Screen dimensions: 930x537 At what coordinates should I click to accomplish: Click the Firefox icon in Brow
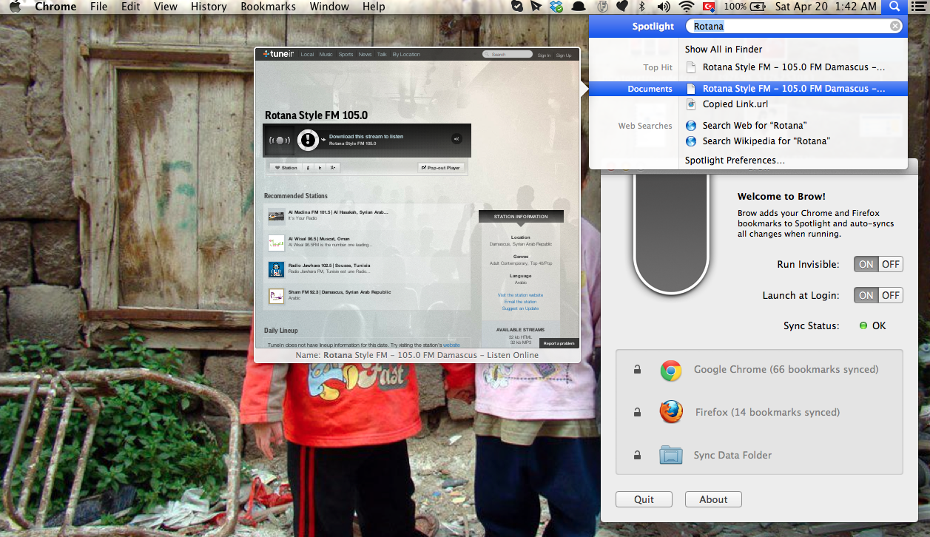671,412
